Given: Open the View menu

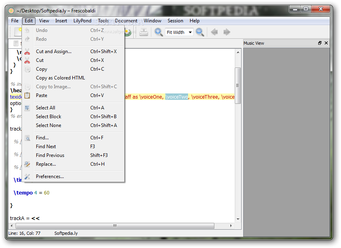Looking at the screenshot, I should click(44, 21).
